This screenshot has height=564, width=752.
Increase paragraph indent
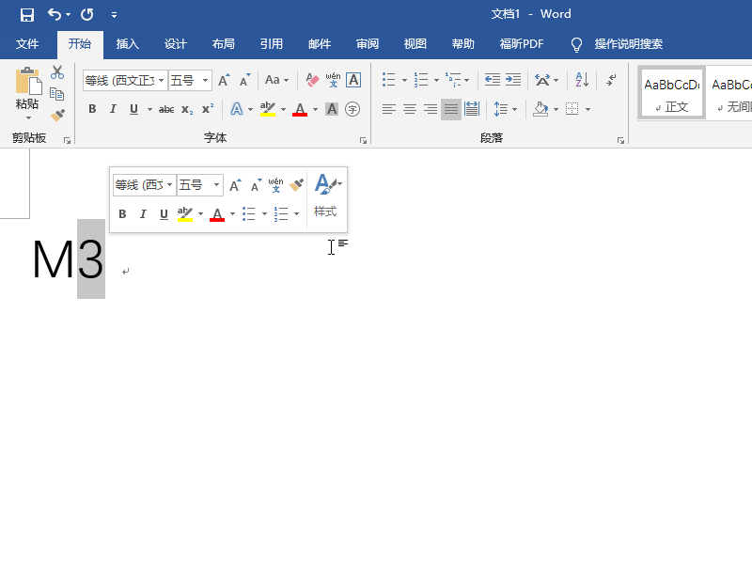pos(513,80)
